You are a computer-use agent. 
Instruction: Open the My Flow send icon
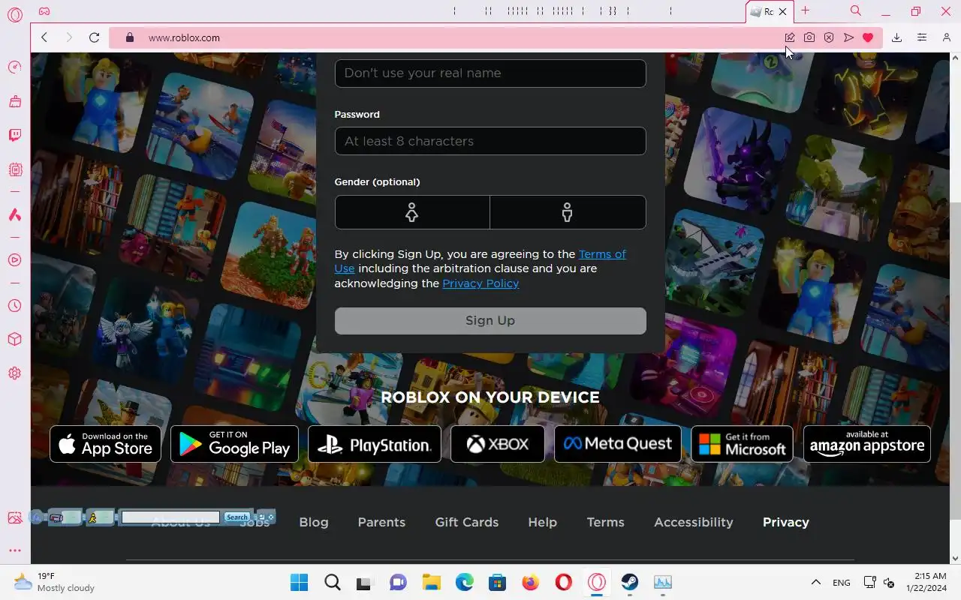click(848, 37)
